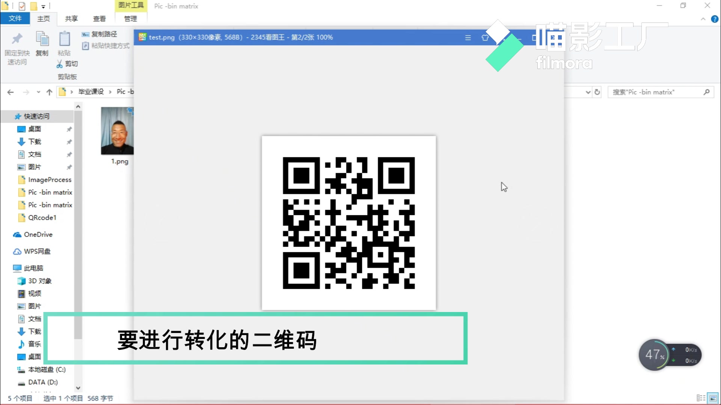Collapse the ribbon with the chevron
This screenshot has width=721, height=405.
coord(703,19)
